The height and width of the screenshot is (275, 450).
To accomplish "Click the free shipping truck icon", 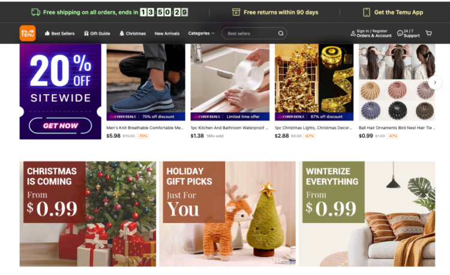I will [35, 12].
